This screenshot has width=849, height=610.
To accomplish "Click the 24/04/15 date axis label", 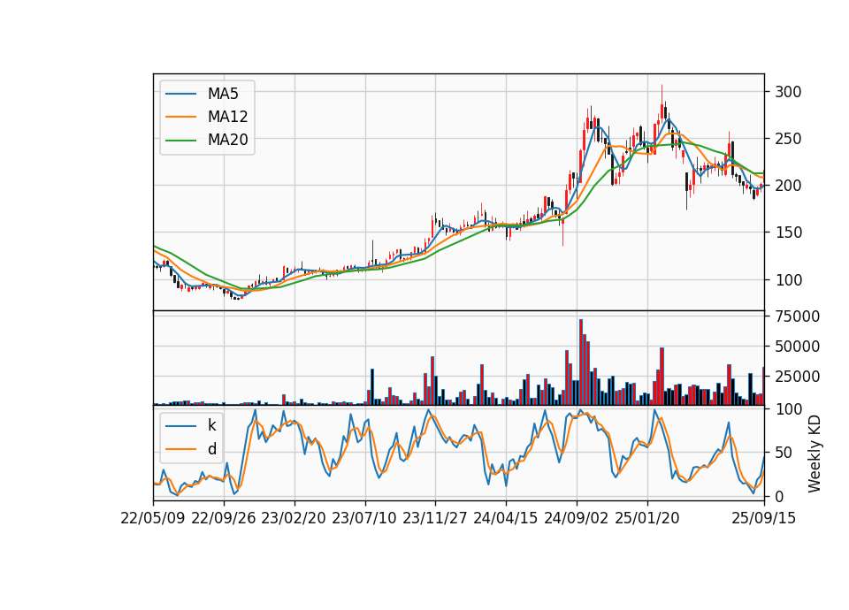I will point(506,518).
